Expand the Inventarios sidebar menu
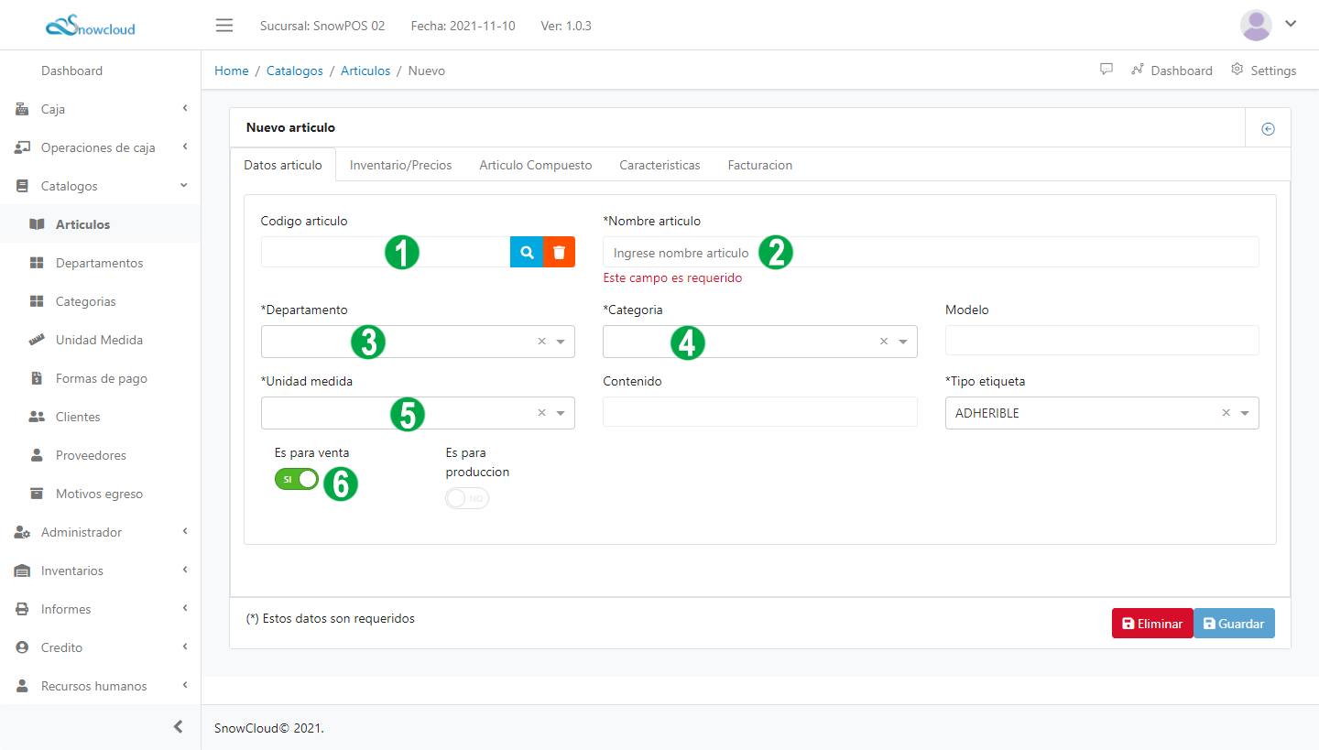 (x=100, y=571)
